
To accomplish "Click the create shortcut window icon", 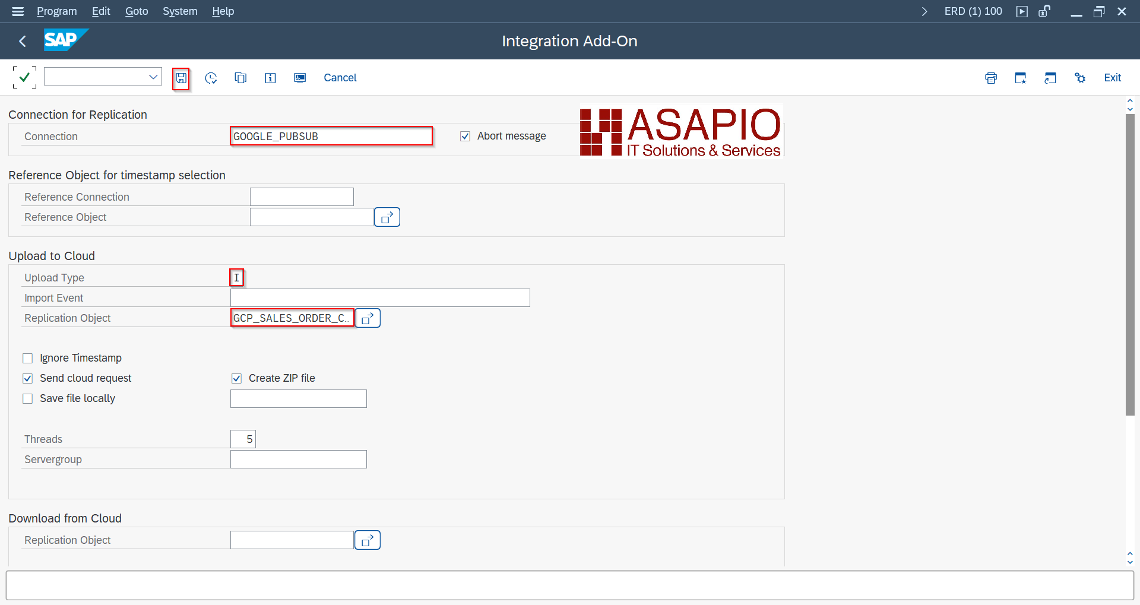I will pyautogui.click(x=1050, y=78).
